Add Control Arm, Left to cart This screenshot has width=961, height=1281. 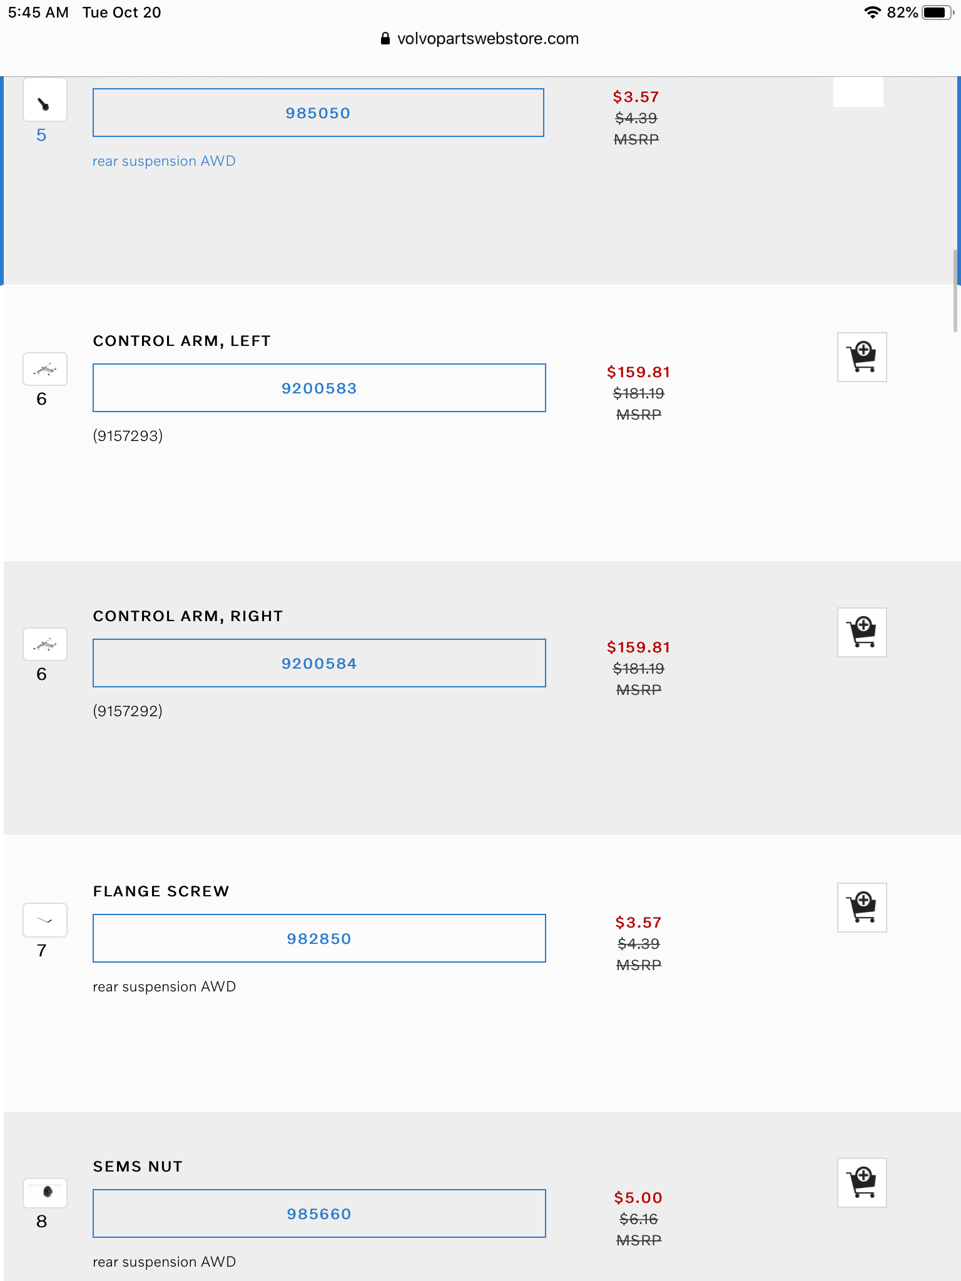pos(862,357)
